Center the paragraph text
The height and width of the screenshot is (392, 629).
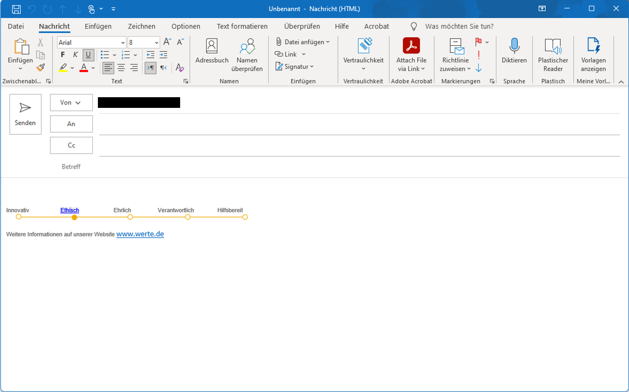click(x=121, y=68)
